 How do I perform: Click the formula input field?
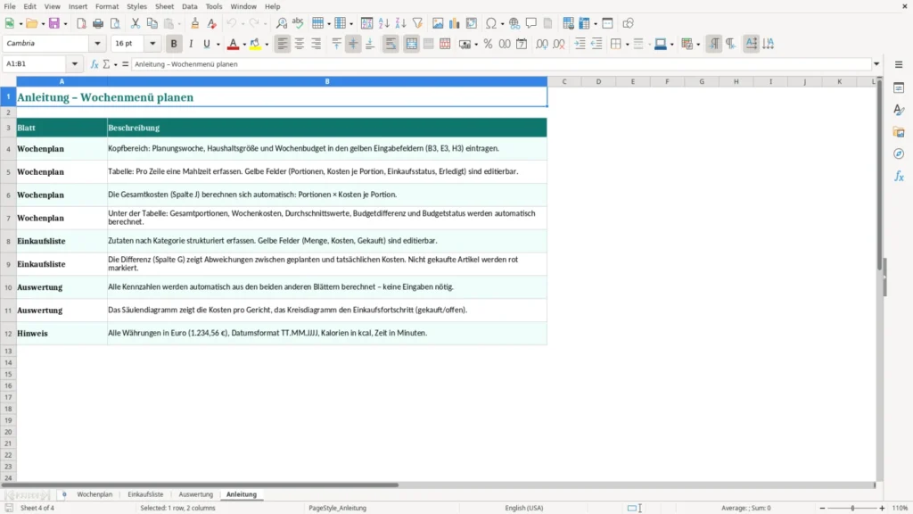coord(501,64)
